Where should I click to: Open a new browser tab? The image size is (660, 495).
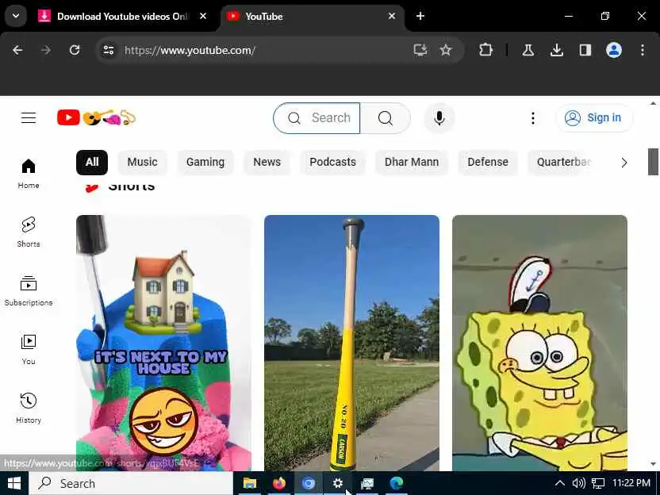click(420, 16)
